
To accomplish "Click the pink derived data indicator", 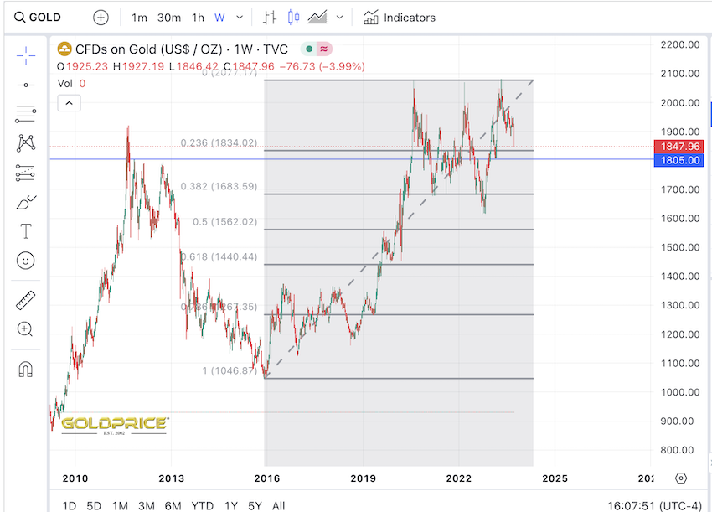I will point(324,49).
